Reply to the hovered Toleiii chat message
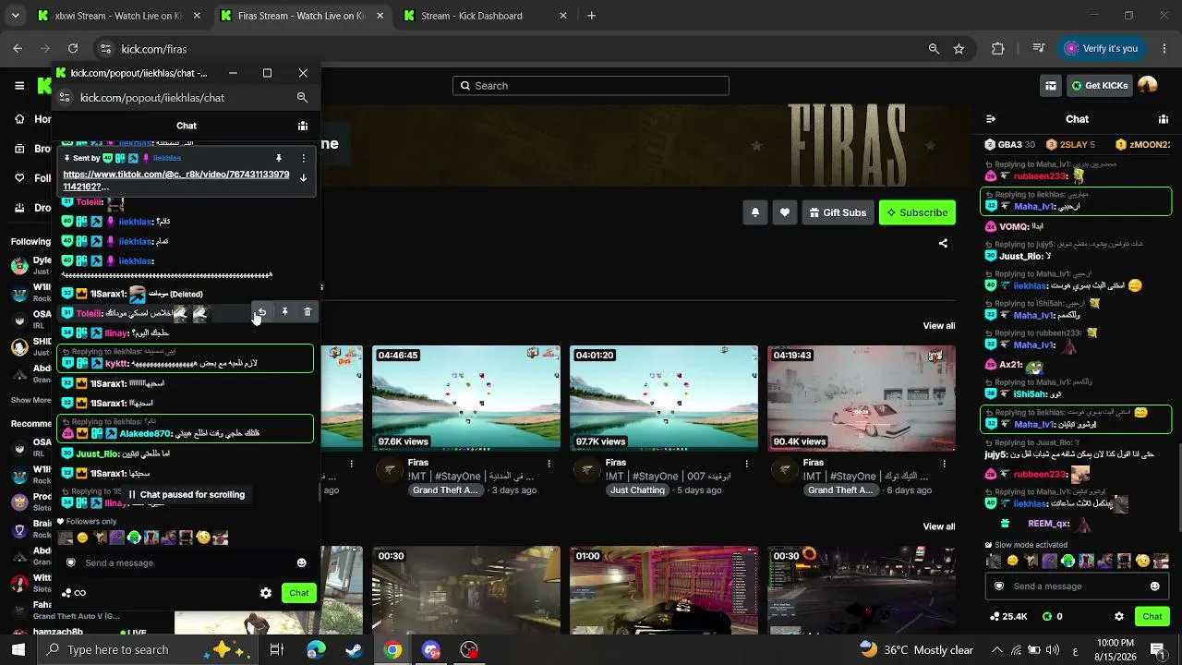1182x665 pixels. pyautogui.click(x=261, y=312)
